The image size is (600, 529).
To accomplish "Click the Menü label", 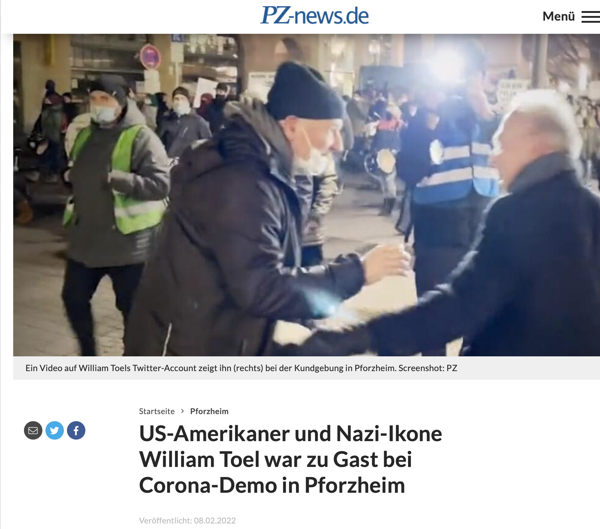I will [x=559, y=16].
